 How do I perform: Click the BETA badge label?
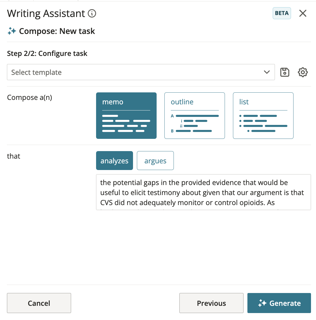(x=282, y=13)
